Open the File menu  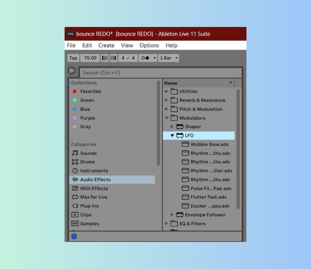71,45
